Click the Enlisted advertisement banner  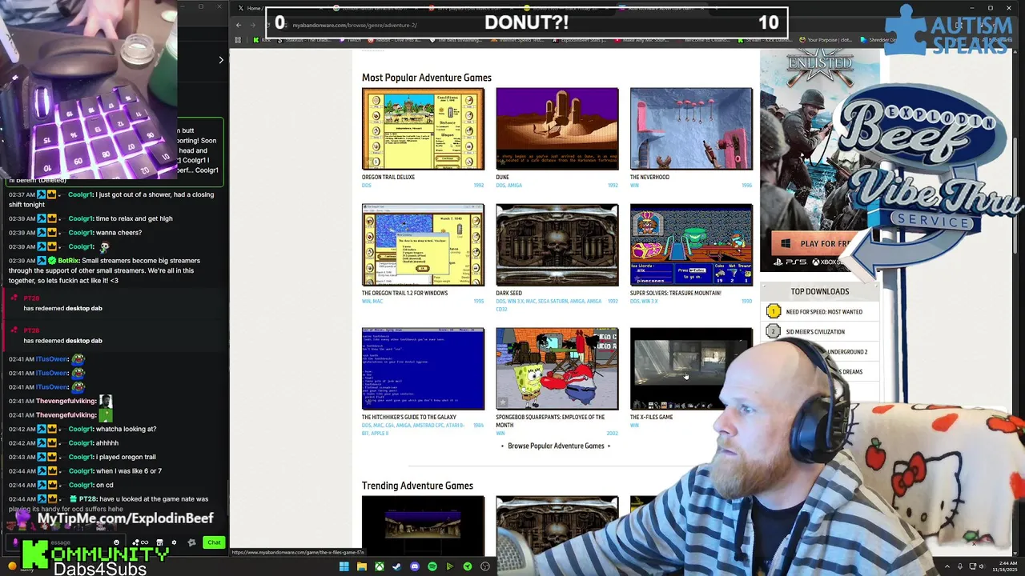point(818,160)
